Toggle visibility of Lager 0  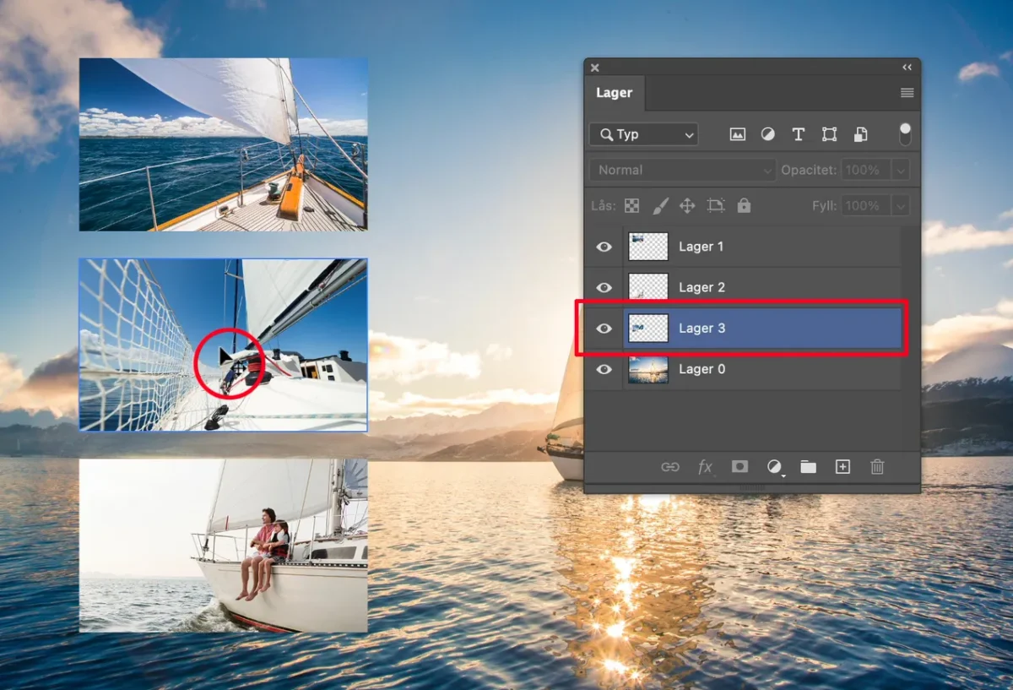[604, 369]
